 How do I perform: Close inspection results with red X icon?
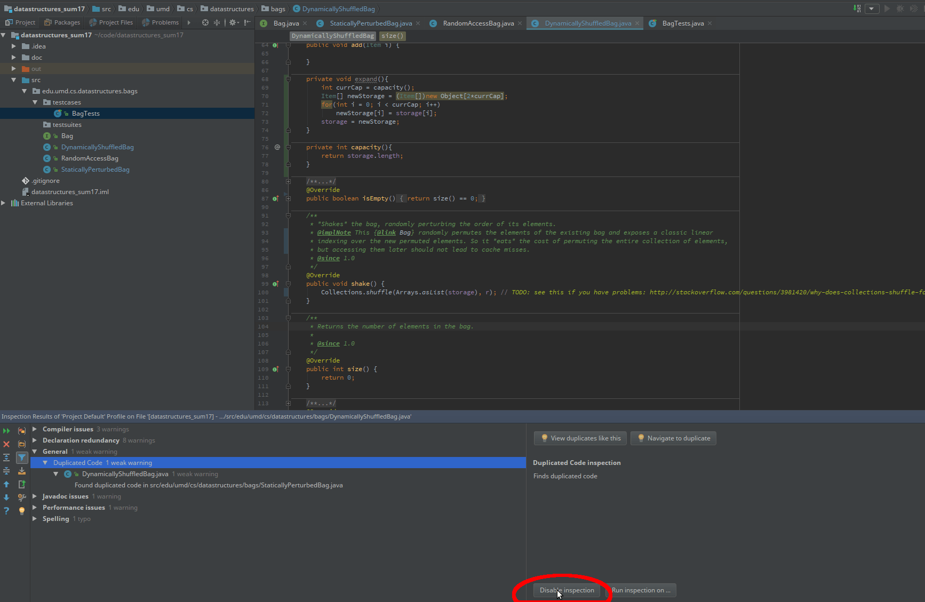(x=6, y=444)
